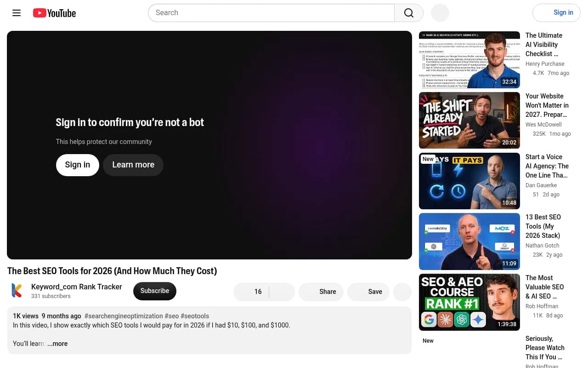Open the hamburger guide menu
This screenshot has height=368, width=588.
click(17, 13)
